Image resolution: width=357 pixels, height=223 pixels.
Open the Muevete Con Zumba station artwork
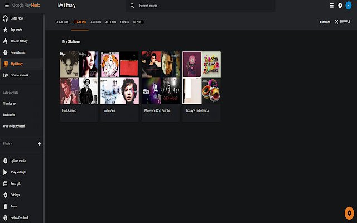pyautogui.click(x=161, y=77)
